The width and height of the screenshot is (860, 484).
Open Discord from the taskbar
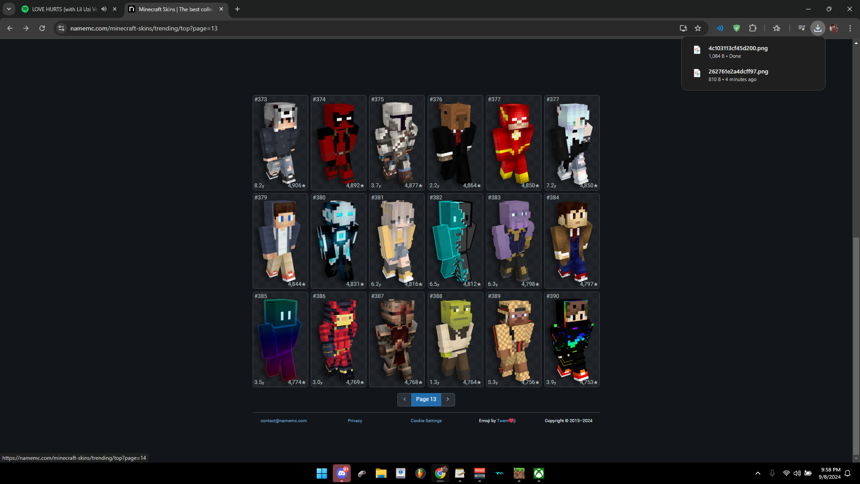point(342,473)
